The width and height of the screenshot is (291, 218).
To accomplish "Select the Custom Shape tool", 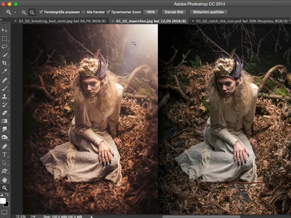I will pos(4,171).
